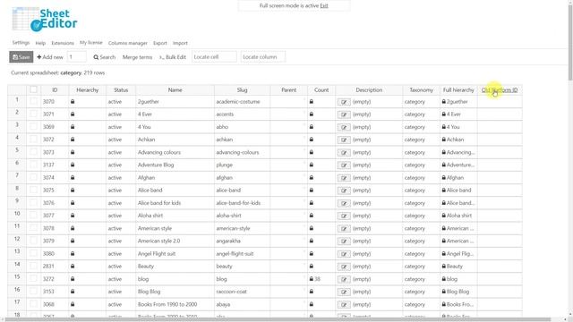Click the Status cell of ID 3070

tap(121, 101)
